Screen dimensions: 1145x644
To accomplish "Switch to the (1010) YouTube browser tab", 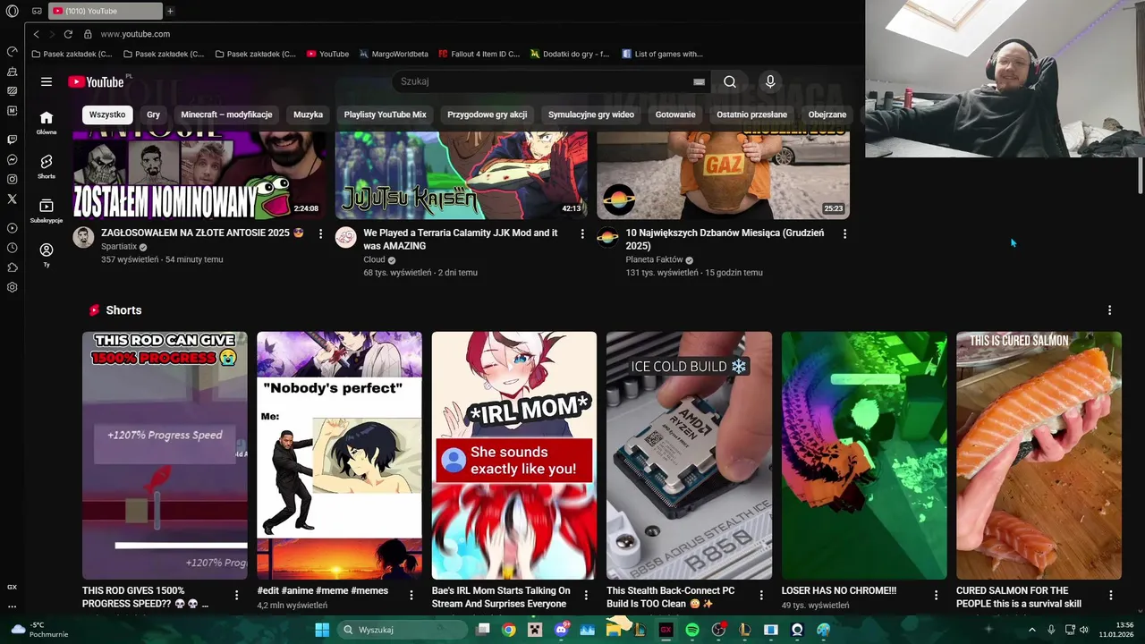I will [x=106, y=11].
